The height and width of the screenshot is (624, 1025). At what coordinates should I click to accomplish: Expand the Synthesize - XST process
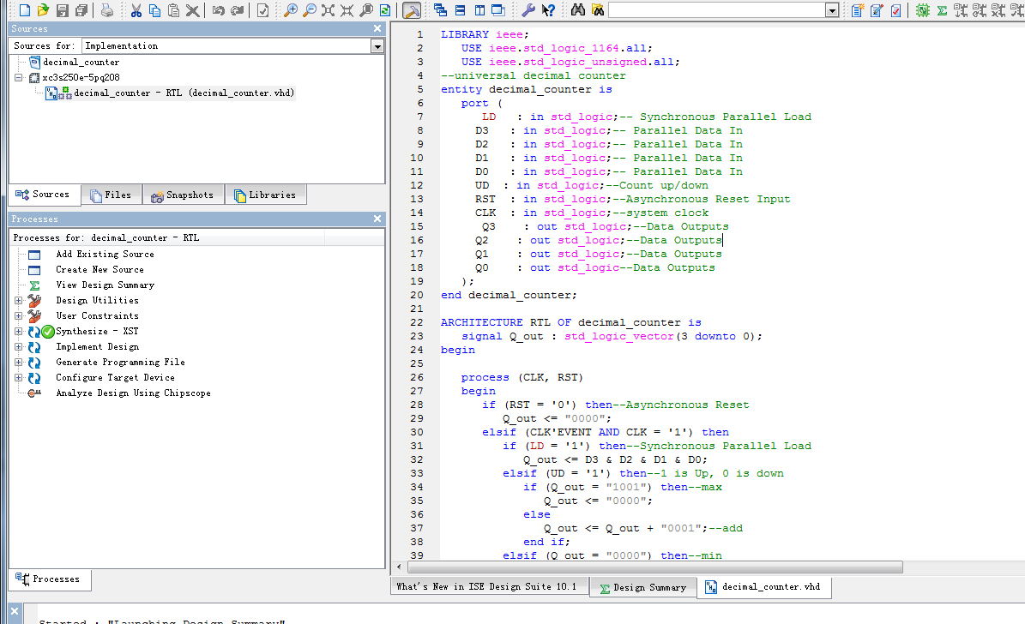click(x=19, y=332)
